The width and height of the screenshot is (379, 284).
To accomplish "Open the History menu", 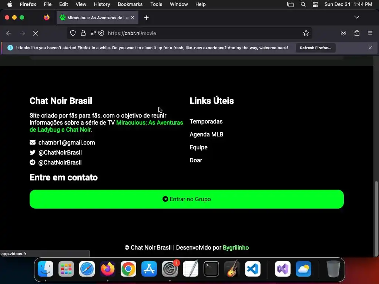I will [x=102, y=4].
